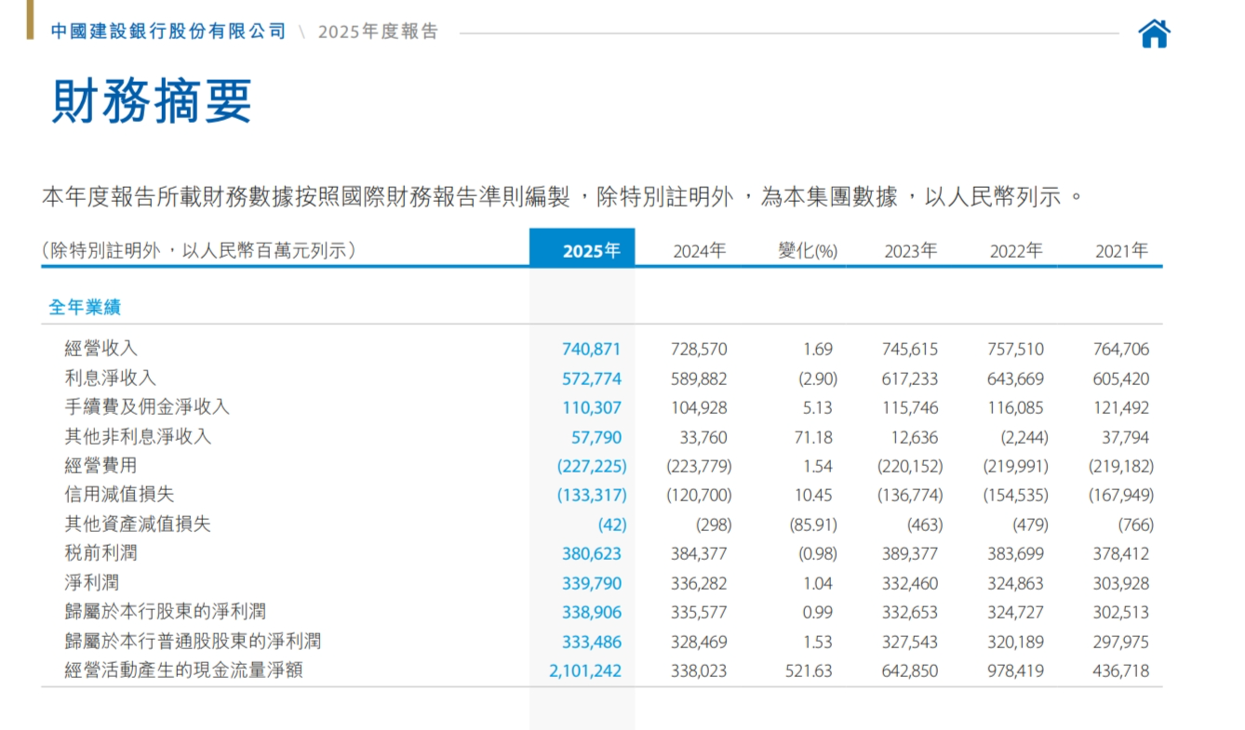Click the 手續費及佣金淨收入 row label

(146, 407)
